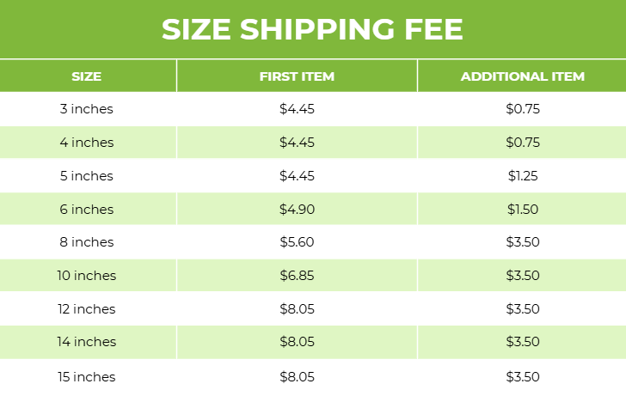Select the $6.85 first item price
This screenshot has height=396, width=626.
click(x=297, y=276)
